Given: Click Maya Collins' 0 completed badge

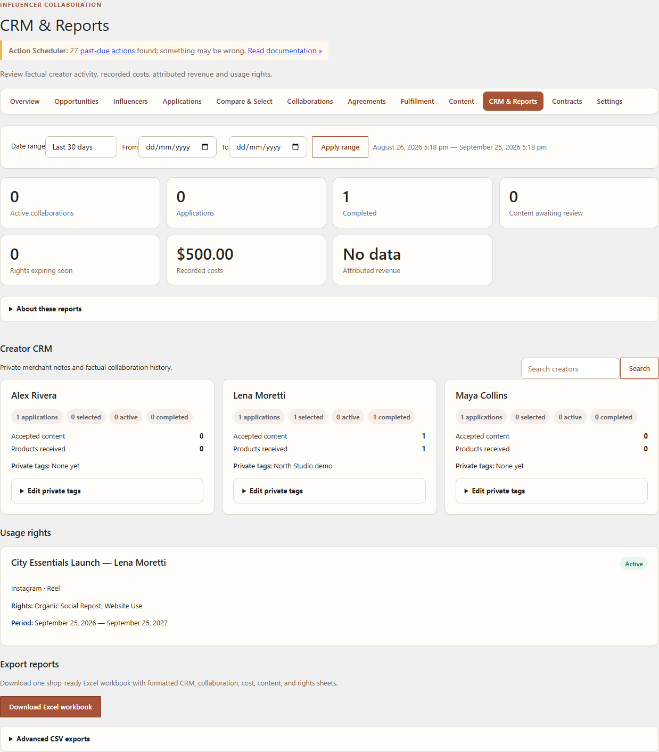Looking at the screenshot, I should [613, 417].
